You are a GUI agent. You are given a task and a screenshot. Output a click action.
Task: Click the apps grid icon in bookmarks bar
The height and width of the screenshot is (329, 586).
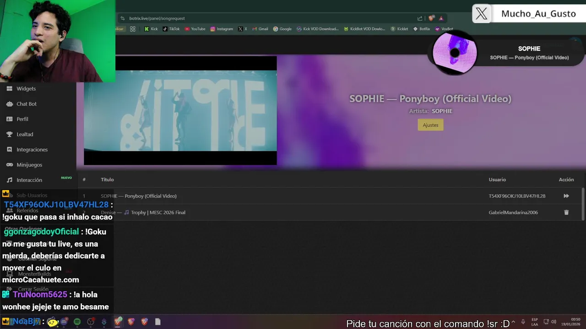133,29
